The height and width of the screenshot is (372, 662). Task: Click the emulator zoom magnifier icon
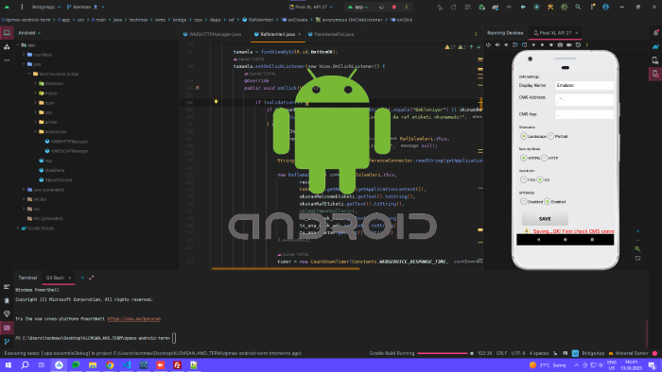point(638,249)
